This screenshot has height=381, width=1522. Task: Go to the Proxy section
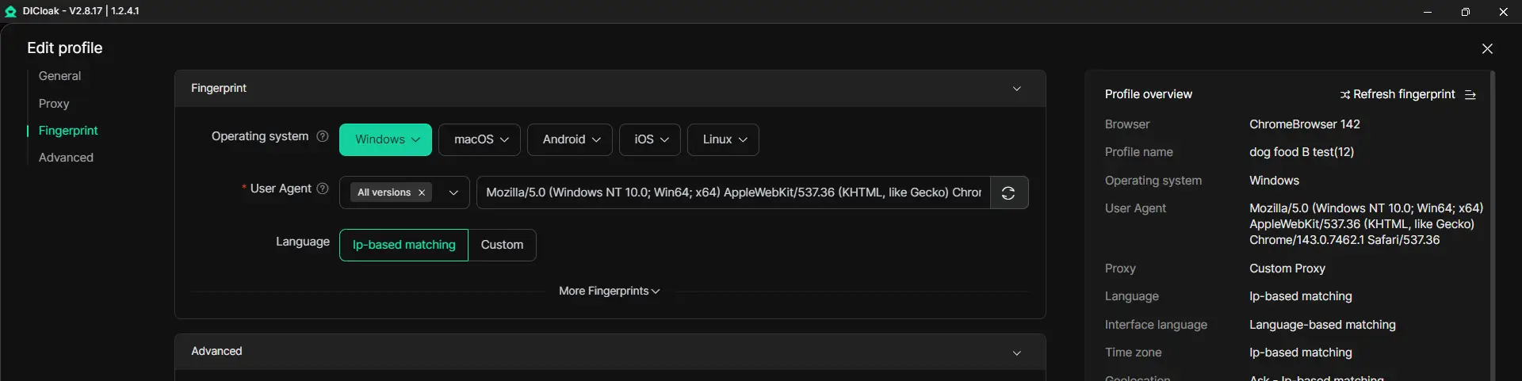[54, 104]
